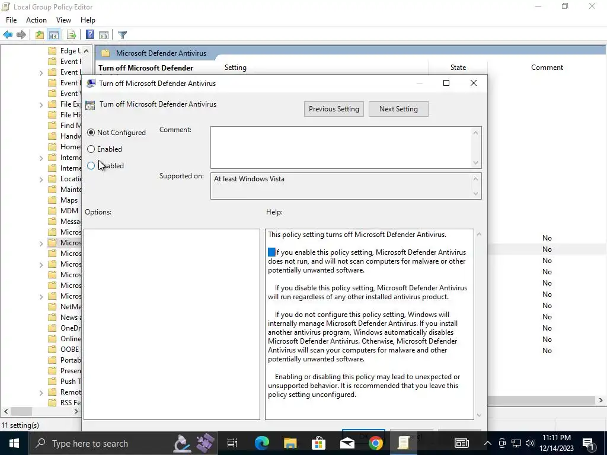Viewport: 607px width, 455px height.
Task: Expand the Remot tree node
Action: [41, 392]
